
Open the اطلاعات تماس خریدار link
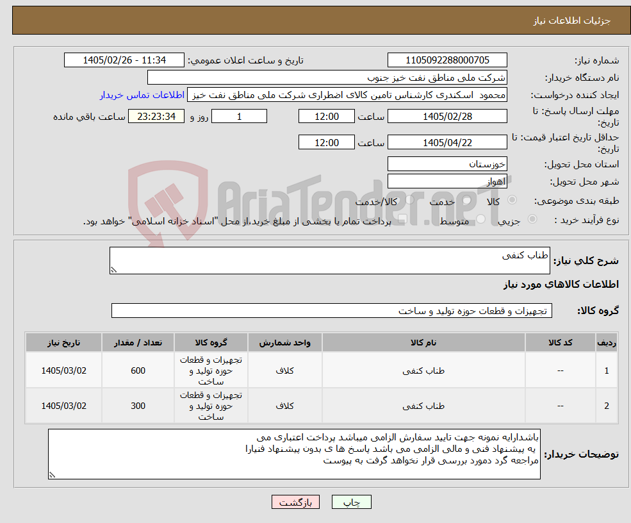(142, 95)
